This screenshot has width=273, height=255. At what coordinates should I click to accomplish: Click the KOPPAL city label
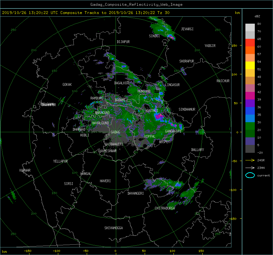[x=150, y=136]
